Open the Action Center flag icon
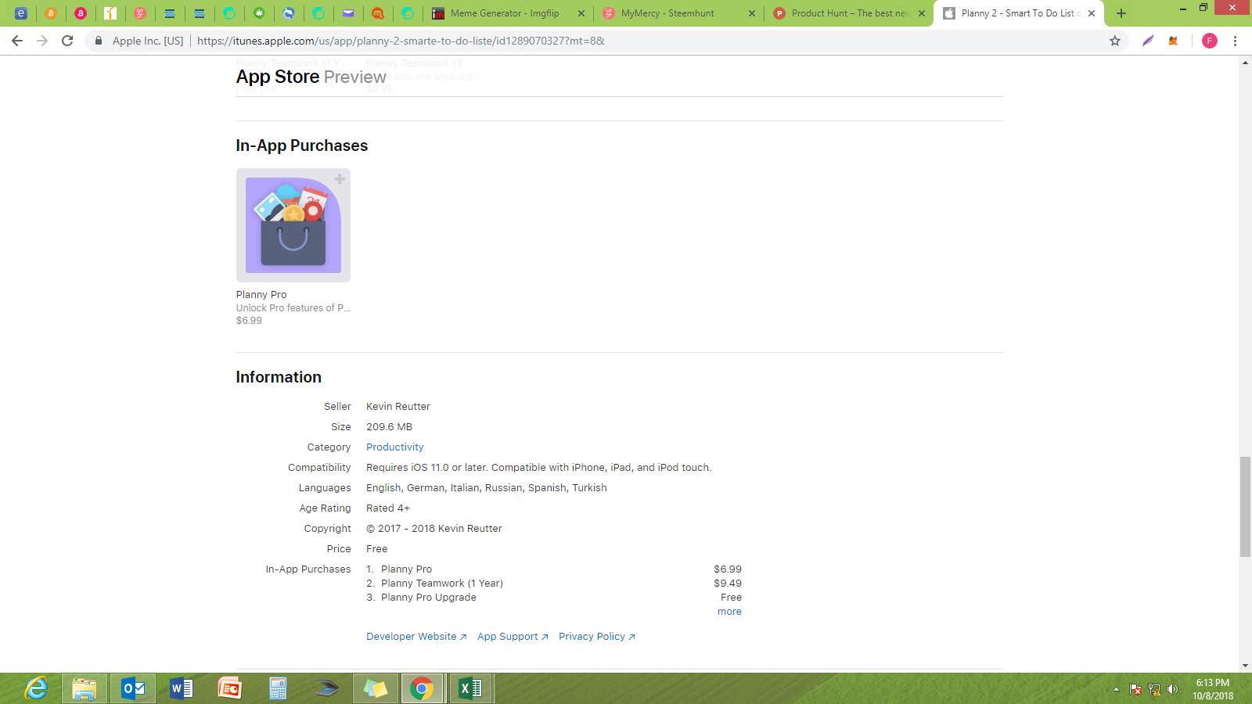The height and width of the screenshot is (704, 1252). 1135,689
